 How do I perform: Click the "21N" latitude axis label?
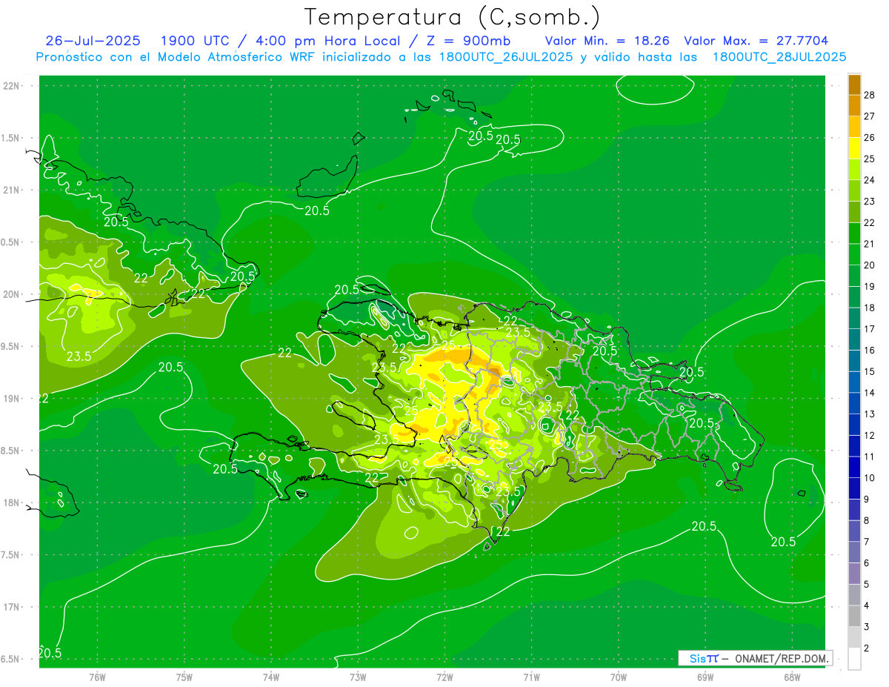(x=11, y=190)
